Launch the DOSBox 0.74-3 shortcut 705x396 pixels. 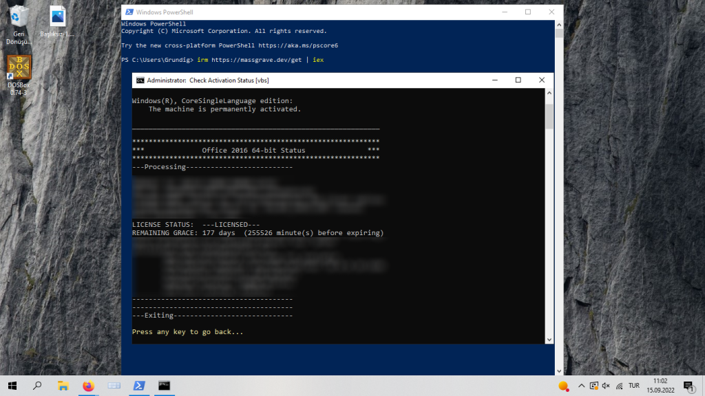19,75
